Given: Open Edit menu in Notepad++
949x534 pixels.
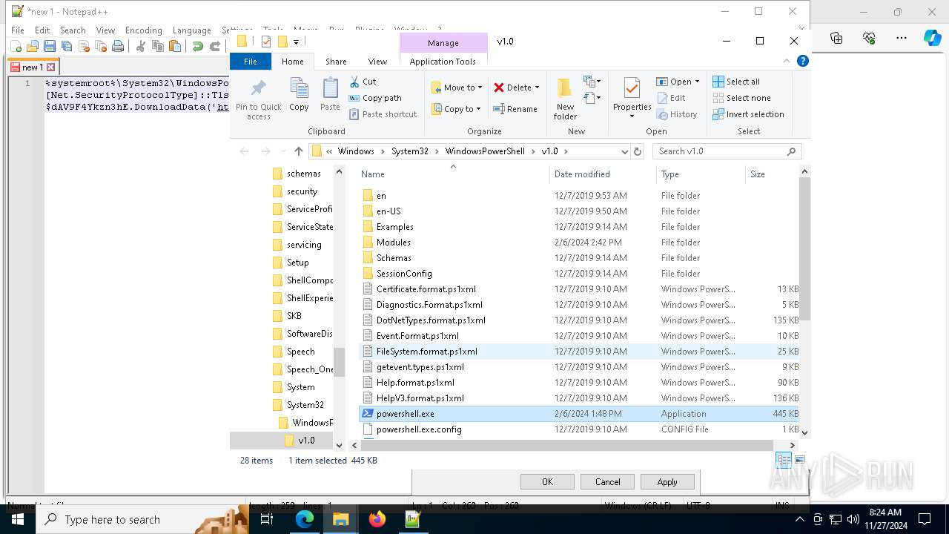Looking at the screenshot, I should pyautogui.click(x=42, y=30).
